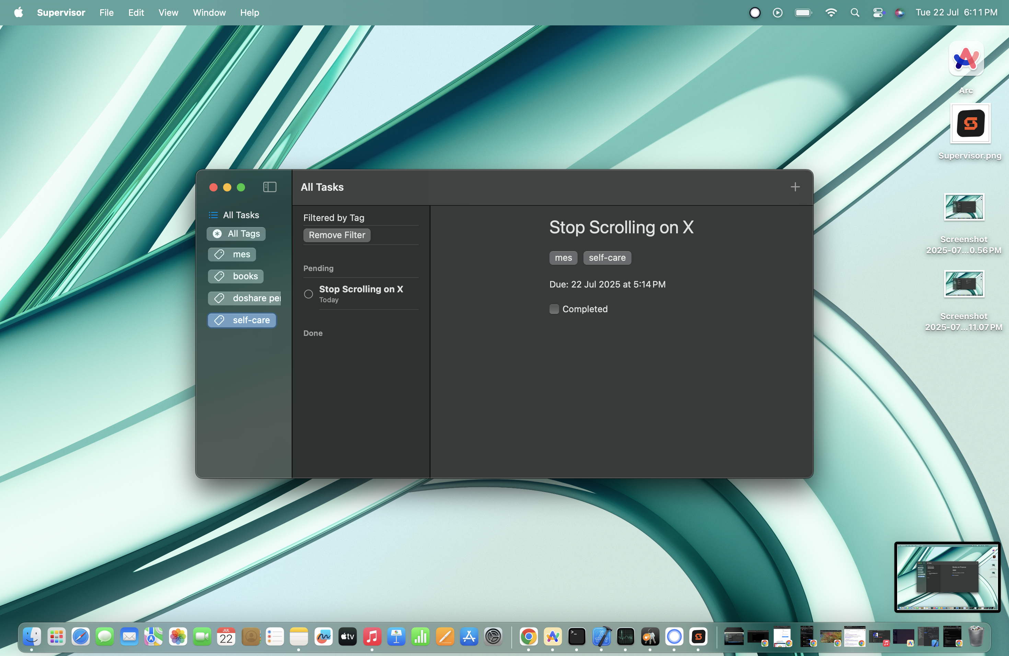1009x656 pixels.
Task: Filter by mes tag in sidebar
Action: point(232,254)
